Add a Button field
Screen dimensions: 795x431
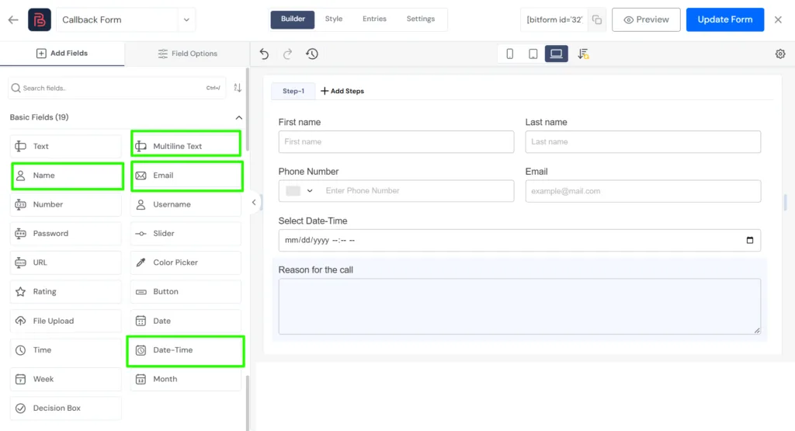coord(186,291)
